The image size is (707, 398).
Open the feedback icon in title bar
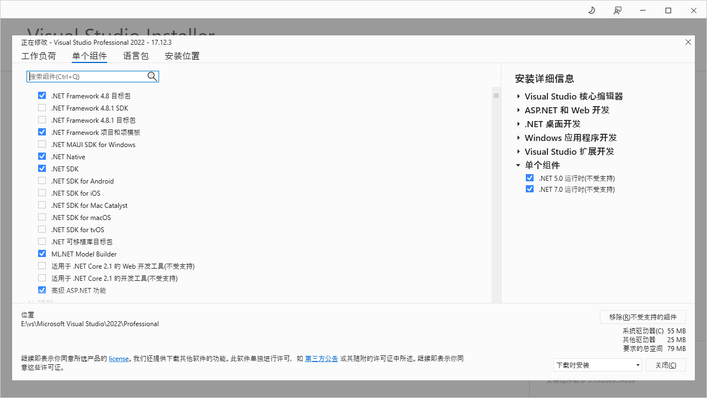pos(618,10)
